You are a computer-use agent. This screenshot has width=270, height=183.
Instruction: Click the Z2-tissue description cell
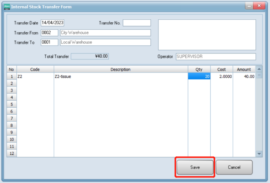(120, 76)
